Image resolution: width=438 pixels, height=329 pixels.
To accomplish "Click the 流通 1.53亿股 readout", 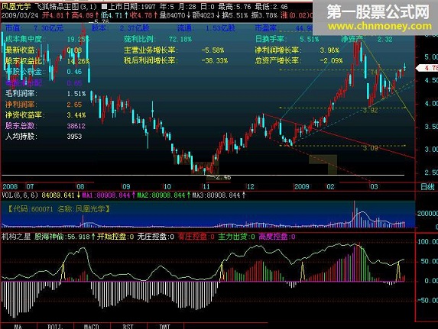I will 206,28.
